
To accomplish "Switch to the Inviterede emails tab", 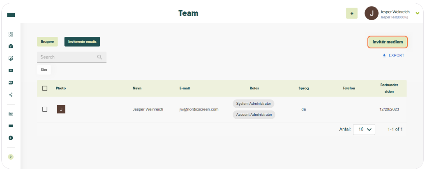I will (x=82, y=42).
